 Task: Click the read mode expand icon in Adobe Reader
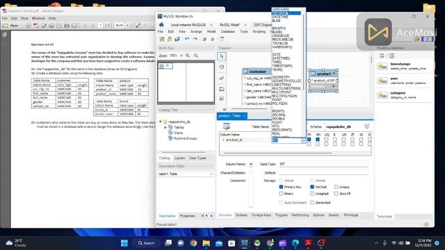tap(138, 25)
